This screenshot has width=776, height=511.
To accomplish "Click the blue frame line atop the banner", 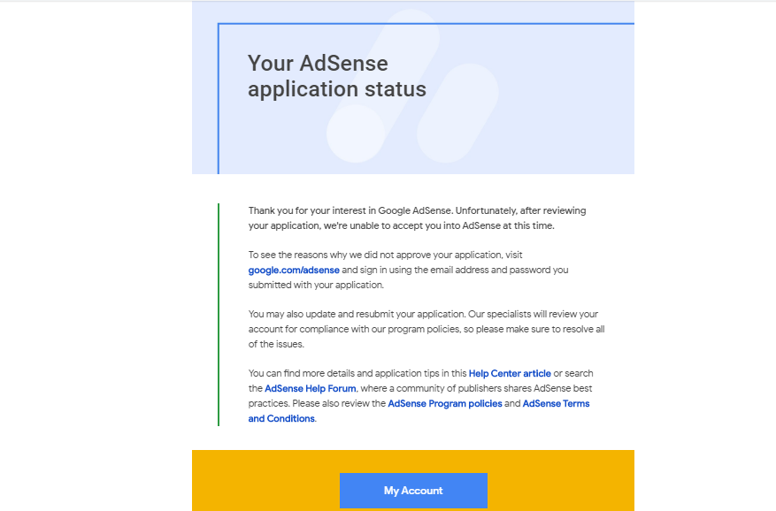I will coord(426,23).
